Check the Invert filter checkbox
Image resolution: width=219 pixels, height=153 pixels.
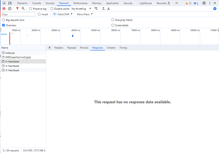point(39,14)
